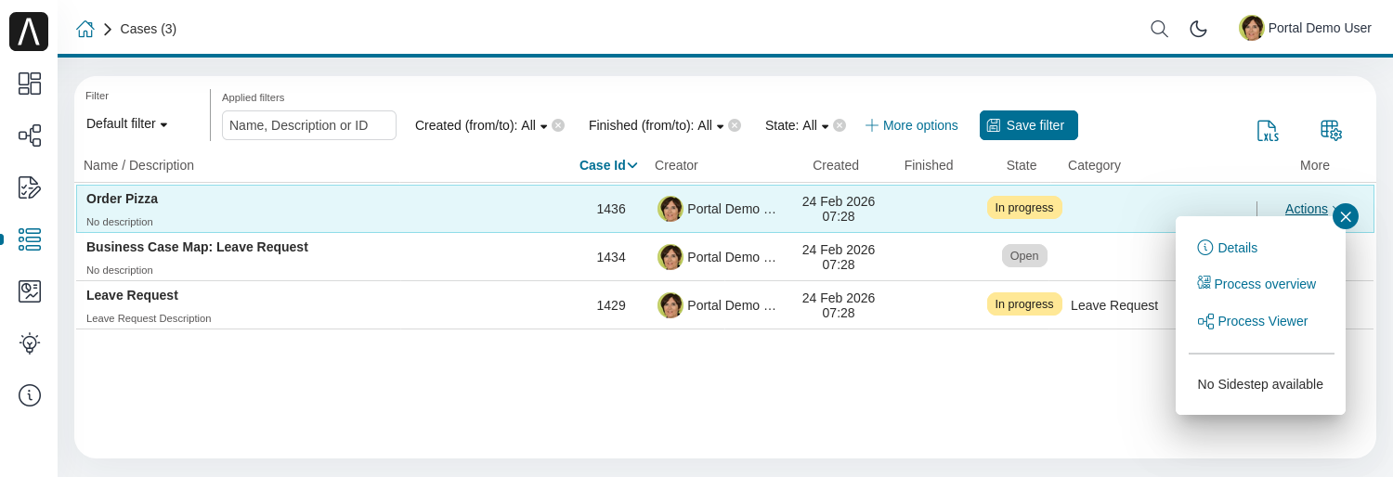Sort by Created column header
Viewport: 1393px width, 477px height.
[x=836, y=165]
